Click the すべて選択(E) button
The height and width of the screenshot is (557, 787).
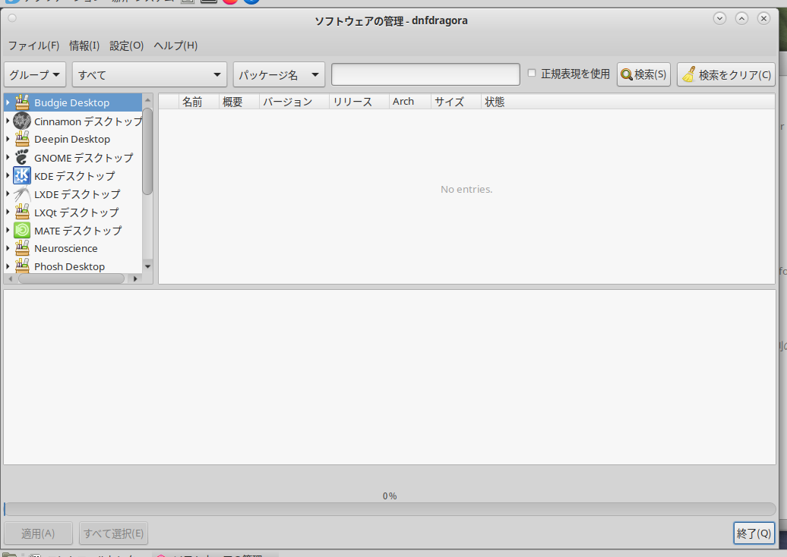click(x=113, y=533)
